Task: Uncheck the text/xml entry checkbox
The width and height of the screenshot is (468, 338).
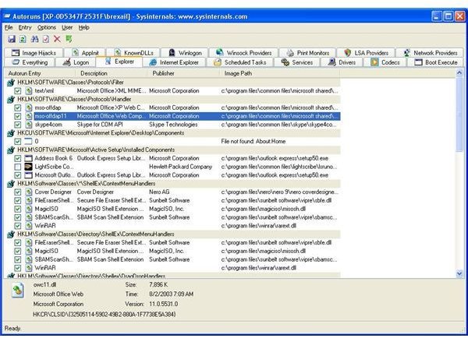Action: (x=18, y=91)
